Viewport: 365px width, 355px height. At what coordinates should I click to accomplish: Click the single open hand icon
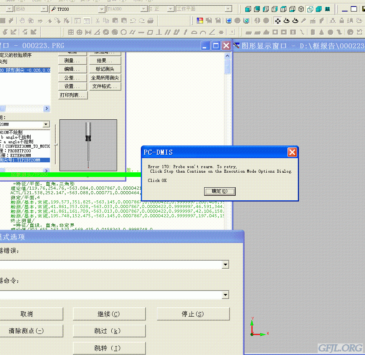coord(22,21)
